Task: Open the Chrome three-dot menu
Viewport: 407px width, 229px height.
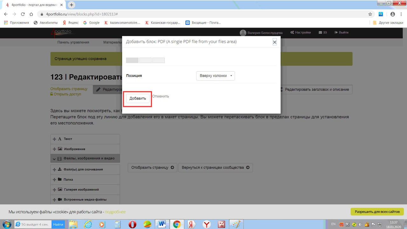Action: (401, 14)
